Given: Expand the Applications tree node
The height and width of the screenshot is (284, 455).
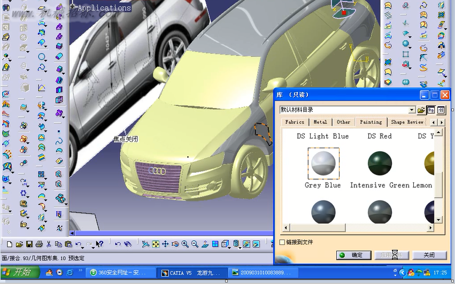Looking at the screenshot, I should (x=73, y=6).
